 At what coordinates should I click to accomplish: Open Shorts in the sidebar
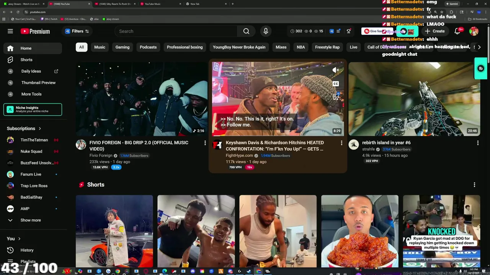33,60
